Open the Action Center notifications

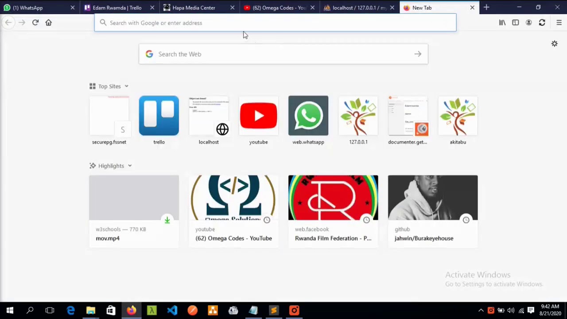point(531,311)
